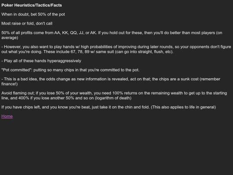Viewport: 233px width, 175px height.
Task: Click the word 'finance!)'
Action: (9, 84)
